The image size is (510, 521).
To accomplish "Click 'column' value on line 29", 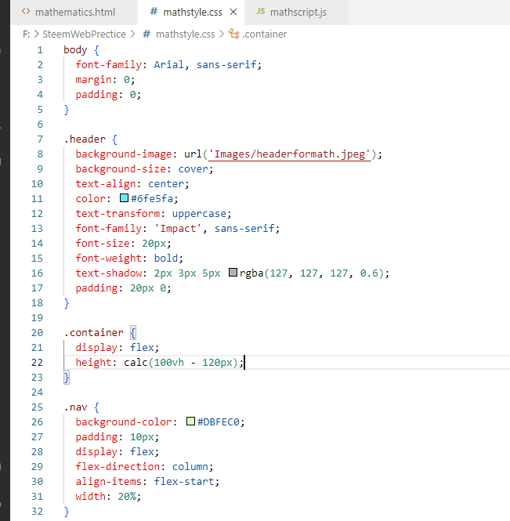I will (x=190, y=466).
